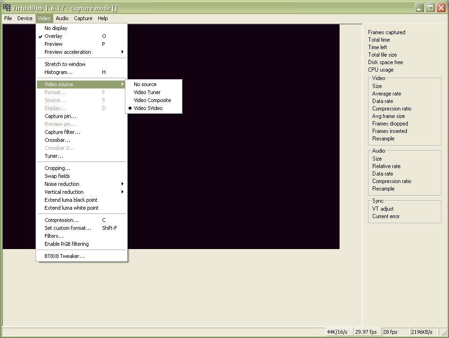The image size is (449, 338).
Task: Open the Audio menu
Action: point(62,18)
